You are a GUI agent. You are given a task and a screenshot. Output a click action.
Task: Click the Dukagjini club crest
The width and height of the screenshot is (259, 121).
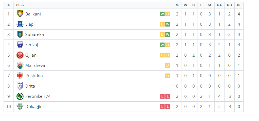click(x=20, y=107)
